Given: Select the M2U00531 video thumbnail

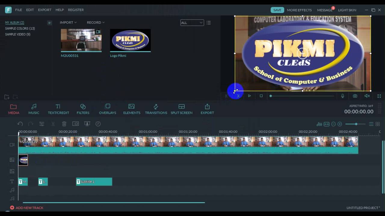Looking at the screenshot, I should (x=81, y=40).
